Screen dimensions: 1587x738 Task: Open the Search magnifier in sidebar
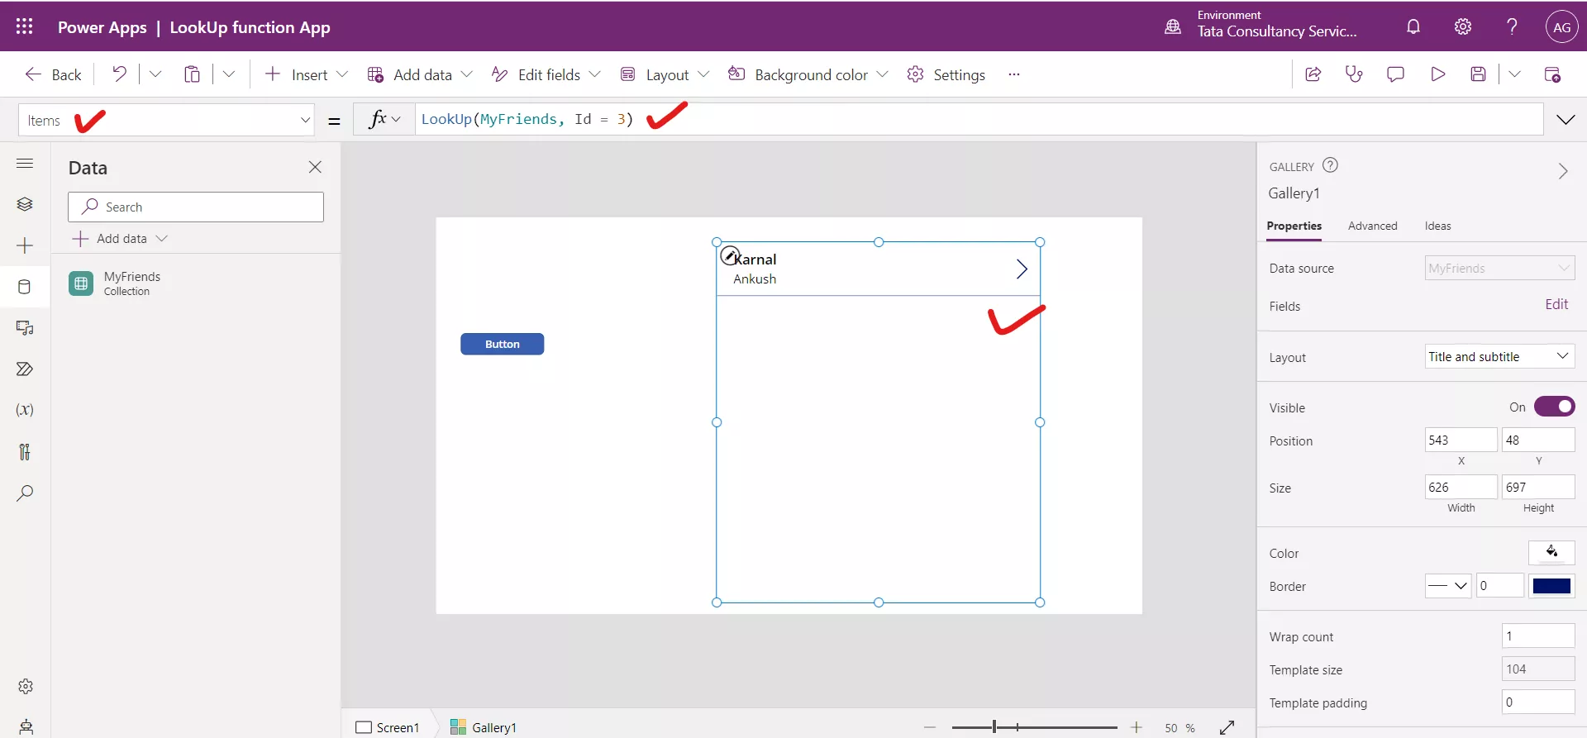tap(25, 493)
